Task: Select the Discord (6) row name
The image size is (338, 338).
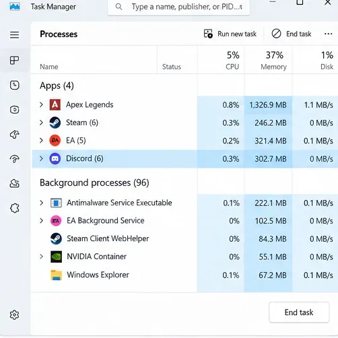Action: pyautogui.click(x=85, y=158)
